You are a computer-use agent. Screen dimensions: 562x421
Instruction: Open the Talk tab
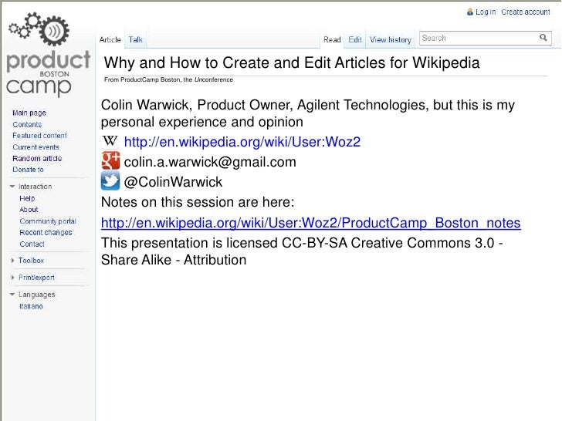tap(136, 40)
